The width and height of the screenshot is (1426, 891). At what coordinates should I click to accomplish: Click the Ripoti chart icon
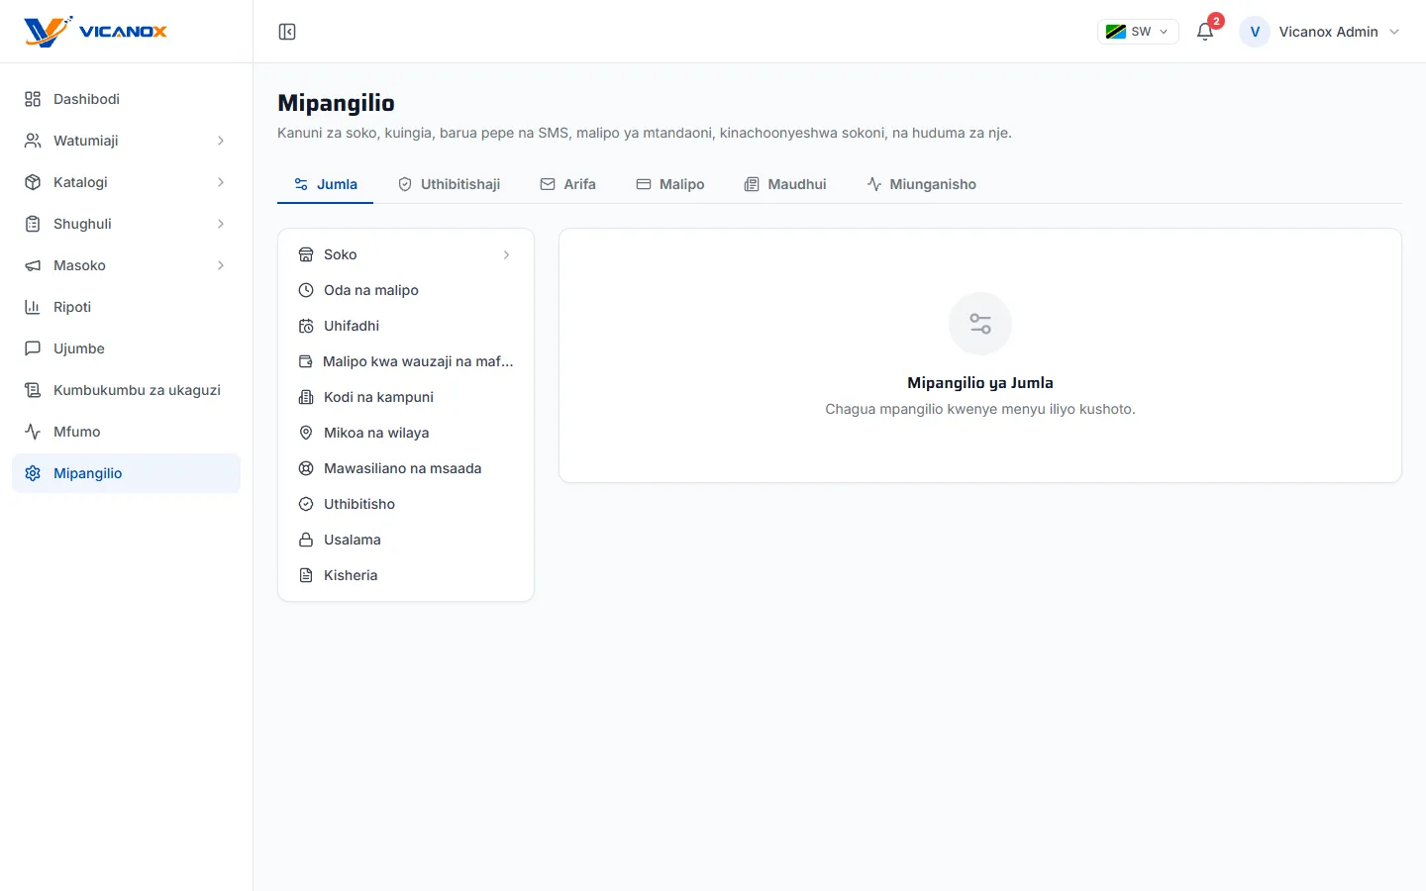tap(33, 307)
